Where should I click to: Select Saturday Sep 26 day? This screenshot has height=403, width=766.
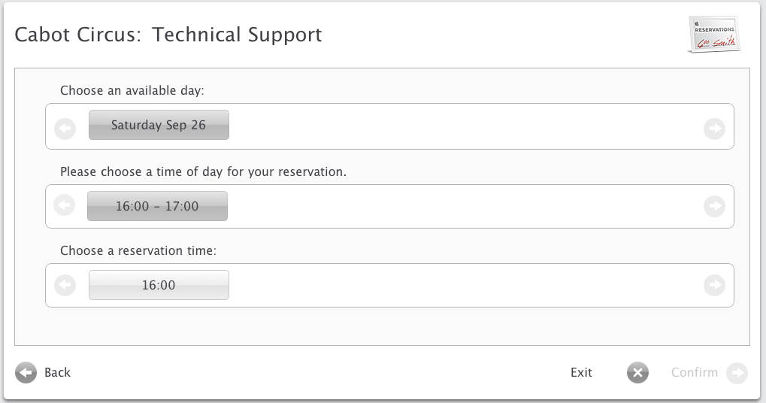tap(159, 126)
